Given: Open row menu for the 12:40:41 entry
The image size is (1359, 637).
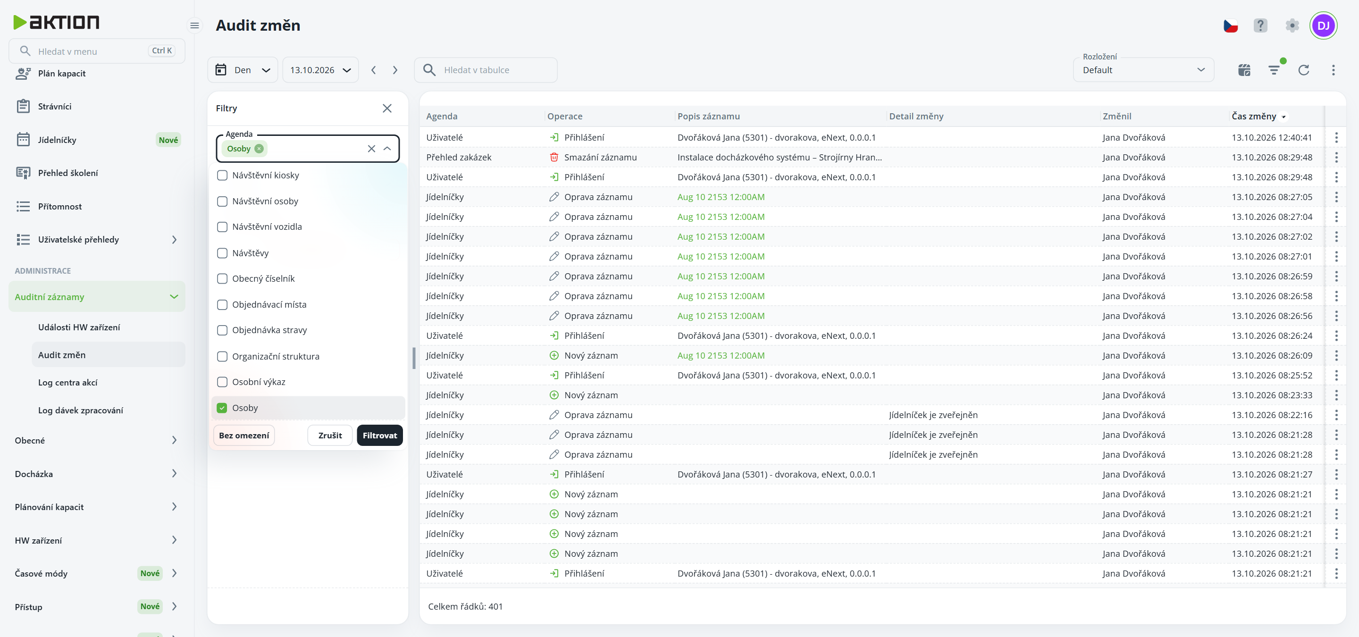Looking at the screenshot, I should tap(1336, 138).
